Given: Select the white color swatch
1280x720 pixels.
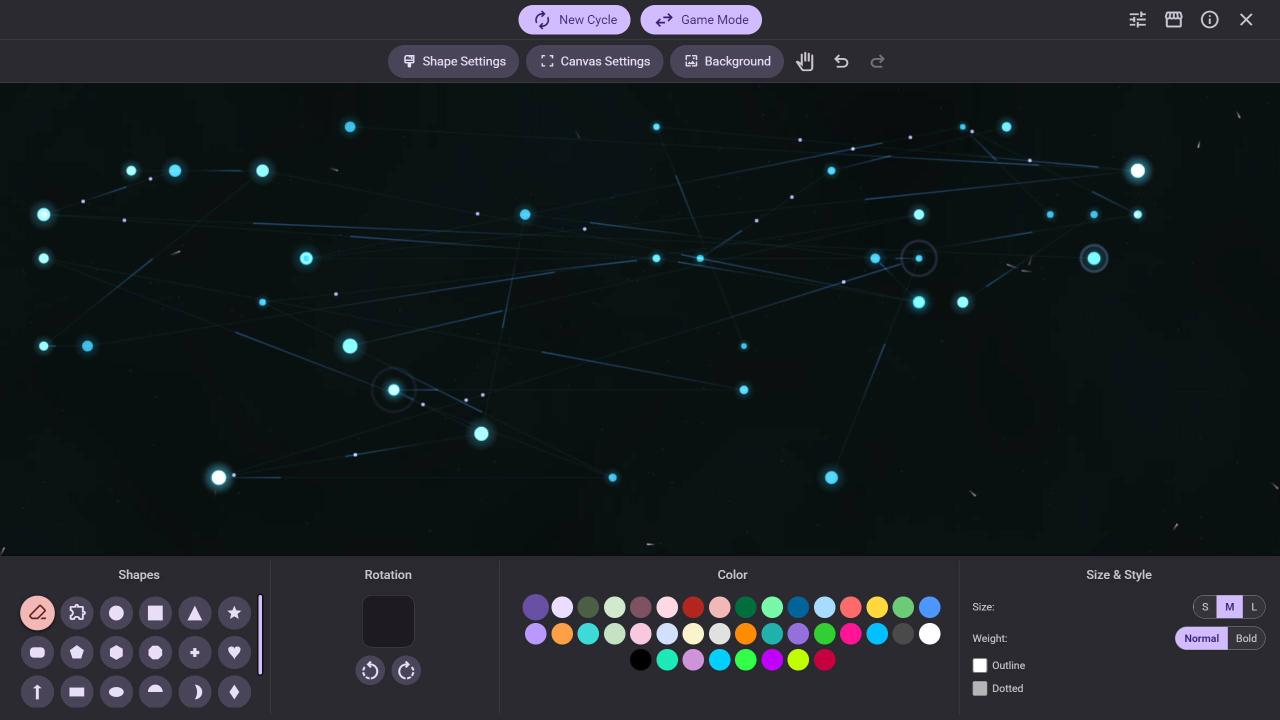Looking at the screenshot, I should point(929,633).
